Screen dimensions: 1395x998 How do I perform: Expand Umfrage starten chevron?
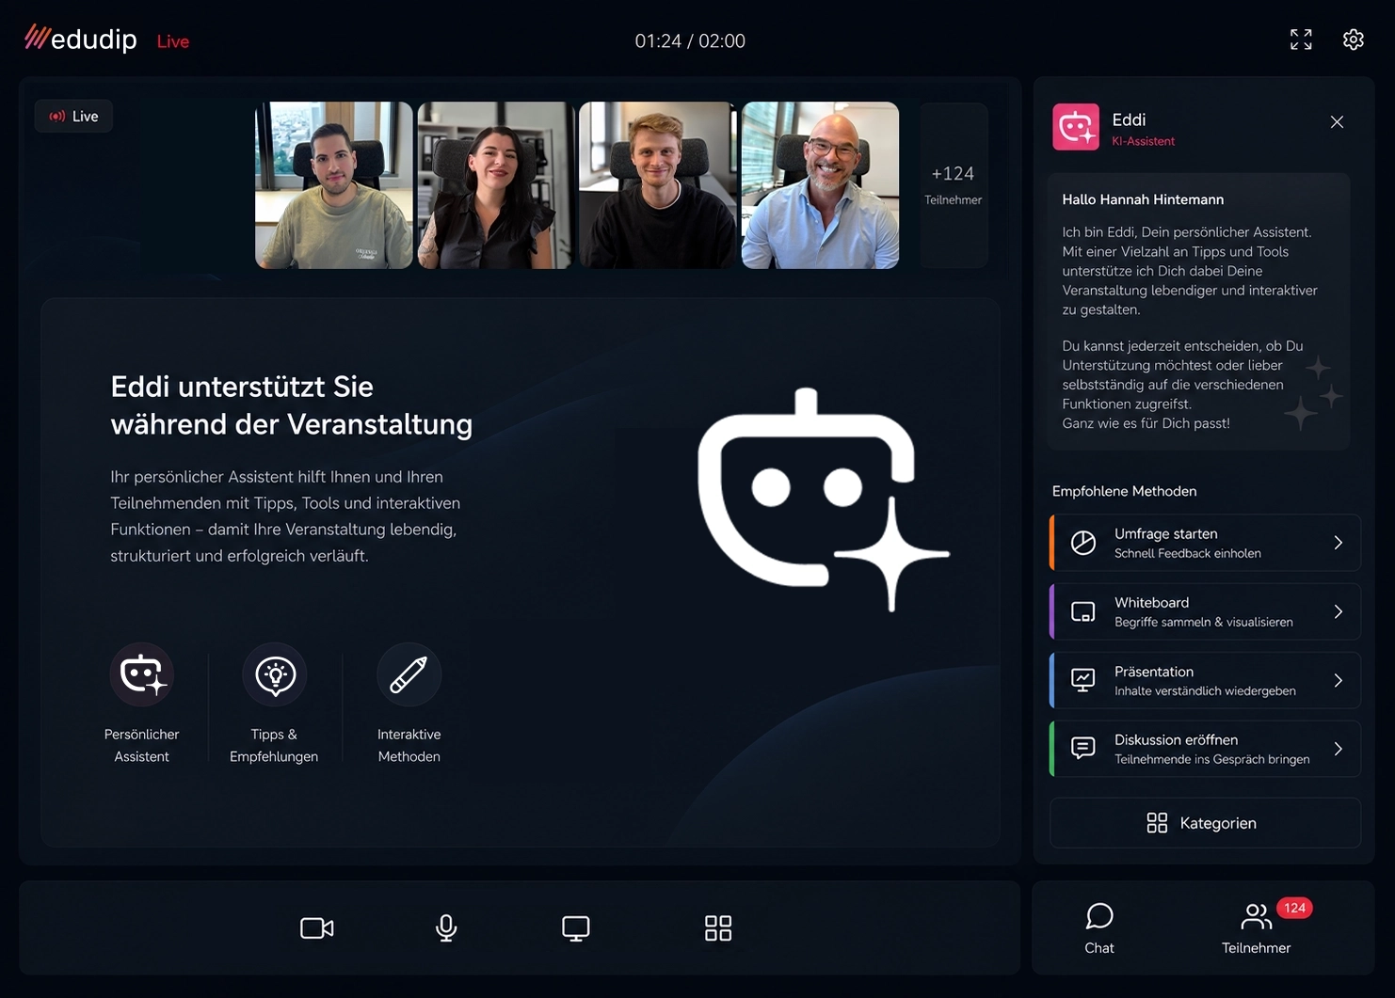[1339, 543]
